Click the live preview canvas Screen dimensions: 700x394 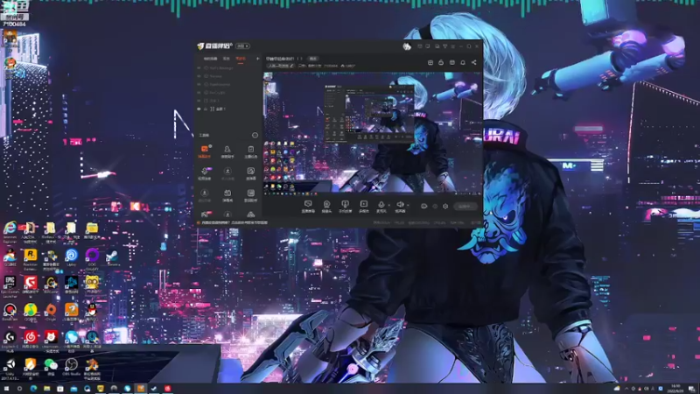[373, 134]
